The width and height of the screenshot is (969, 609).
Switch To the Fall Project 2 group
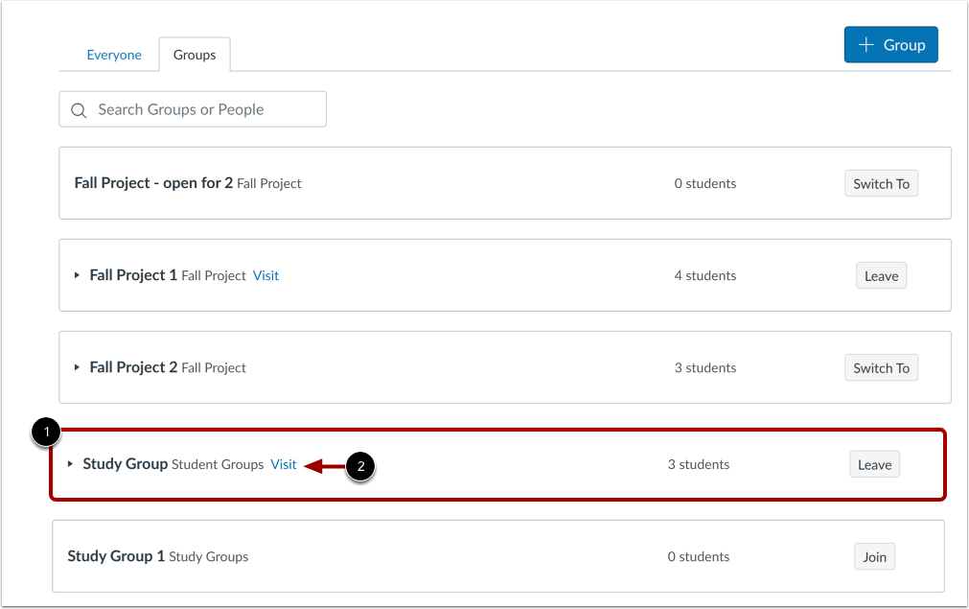[881, 367]
